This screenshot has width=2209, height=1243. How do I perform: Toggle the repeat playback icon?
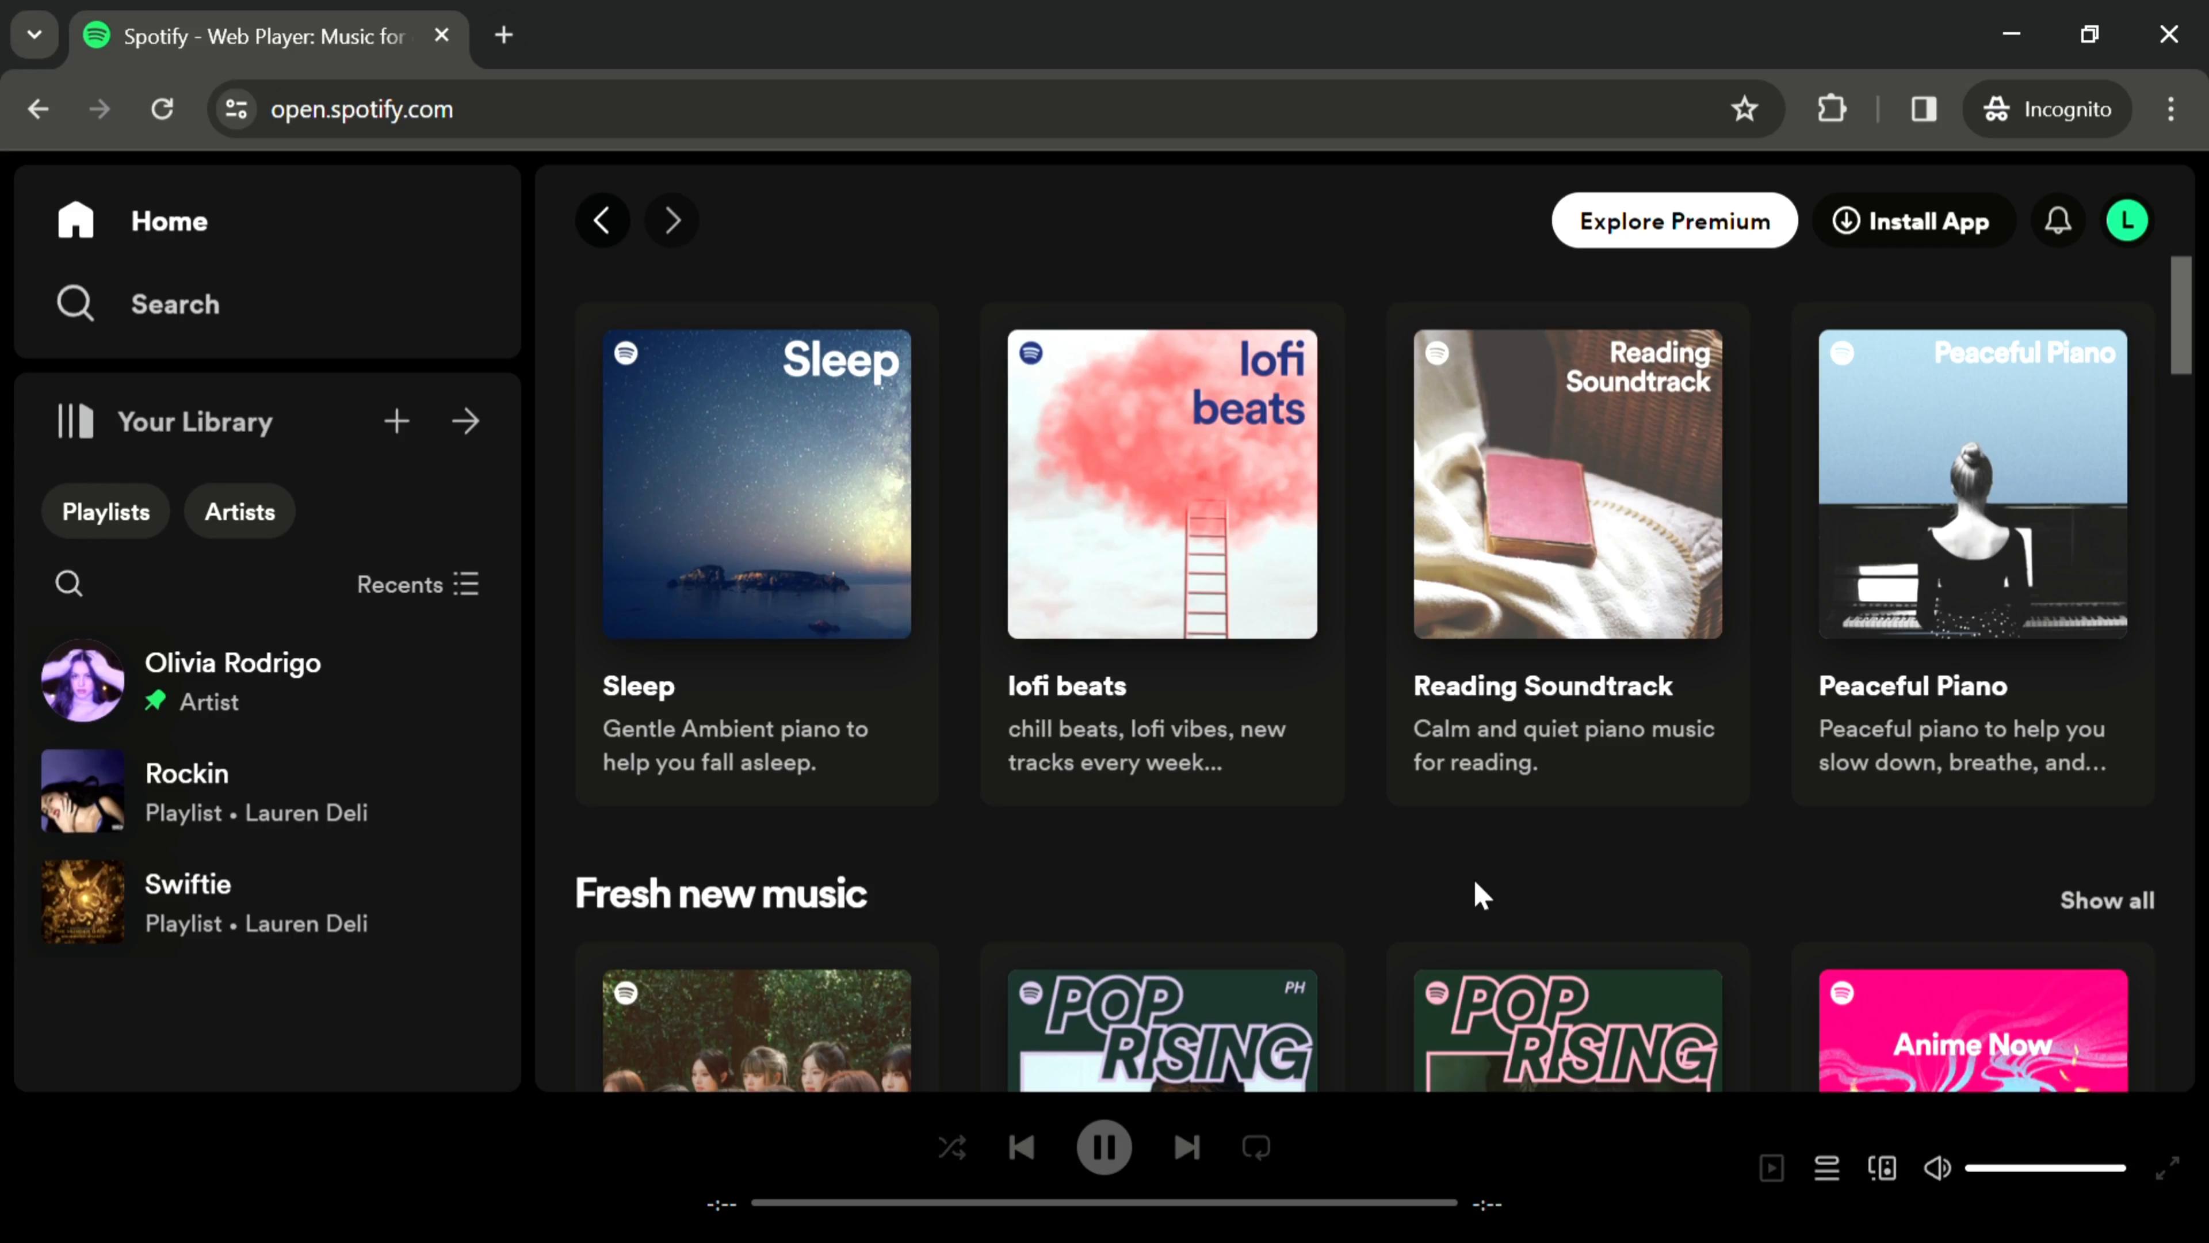coord(1258,1149)
